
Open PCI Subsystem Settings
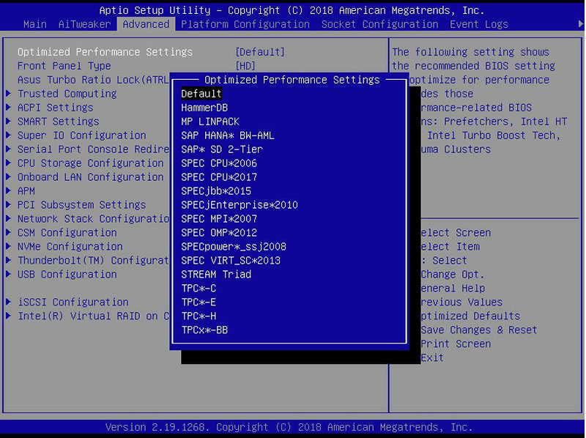click(81, 205)
